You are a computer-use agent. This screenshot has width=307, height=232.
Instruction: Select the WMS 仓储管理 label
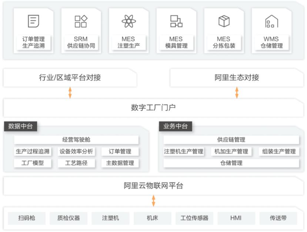(x=271, y=42)
